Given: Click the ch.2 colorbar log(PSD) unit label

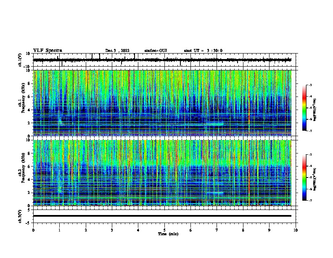Looking at the screenshot, I should click(315, 179).
